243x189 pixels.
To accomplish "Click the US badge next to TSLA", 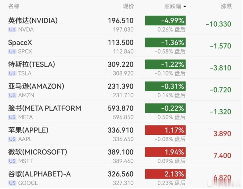I will [x=12, y=73].
